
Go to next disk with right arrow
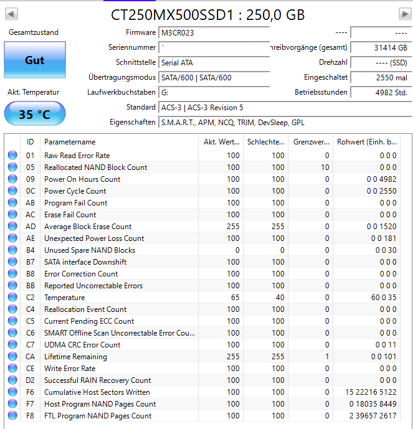[405, 14]
